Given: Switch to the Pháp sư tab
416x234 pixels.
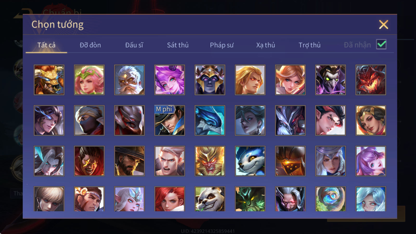Looking at the screenshot, I should pyautogui.click(x=222, y=45).
